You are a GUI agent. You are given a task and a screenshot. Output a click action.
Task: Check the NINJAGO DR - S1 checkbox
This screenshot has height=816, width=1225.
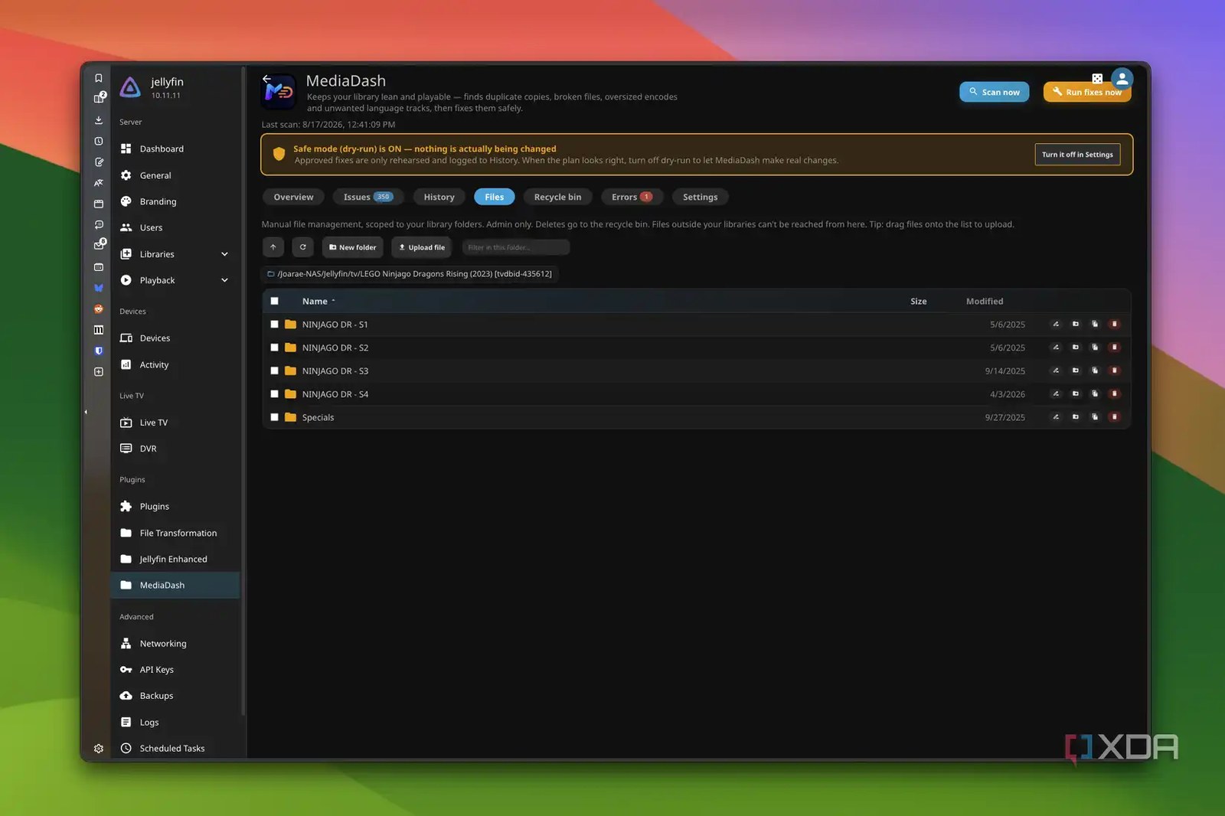[274, 325]
